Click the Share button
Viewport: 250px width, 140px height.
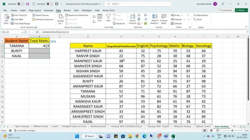point(241,10)
